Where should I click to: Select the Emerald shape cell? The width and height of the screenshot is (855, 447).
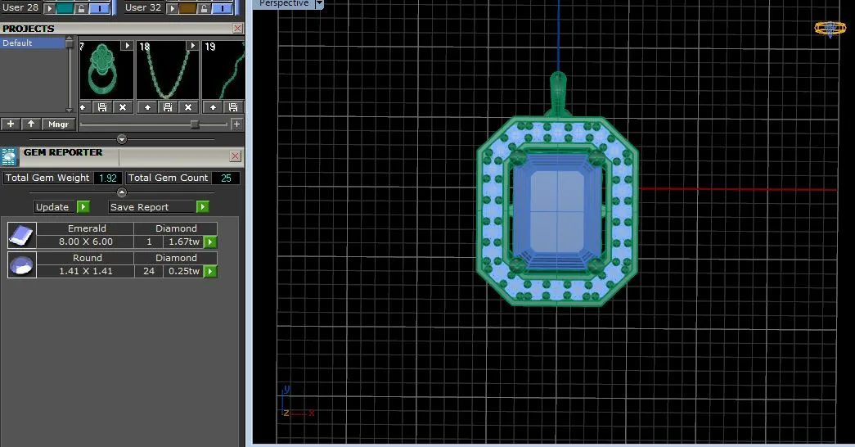point(87,228)
